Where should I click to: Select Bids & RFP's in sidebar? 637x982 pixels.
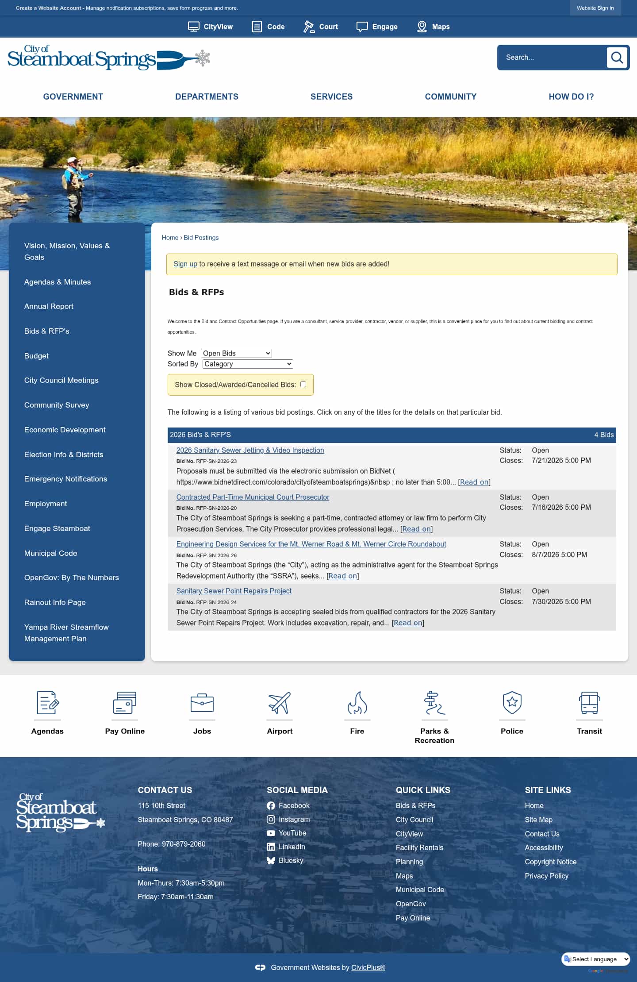tap(47, 331)
